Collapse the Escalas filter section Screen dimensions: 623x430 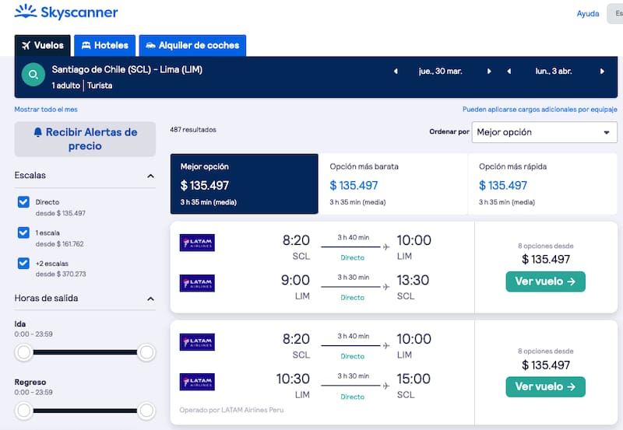[150, 177]
